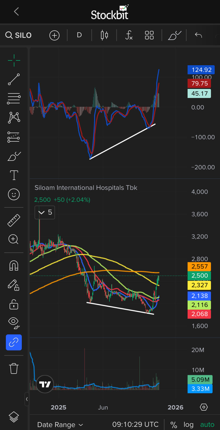The height and width of the screenshot is (430, 220).
Task: Click the red 79.75 indicator value
Action: (199, 83)
